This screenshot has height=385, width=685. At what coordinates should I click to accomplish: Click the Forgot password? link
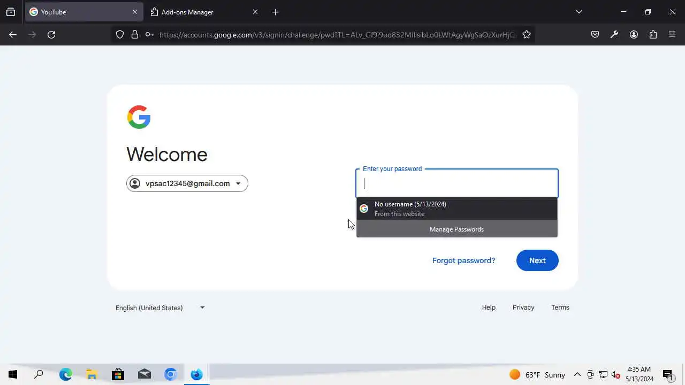(x=463, y=260)
